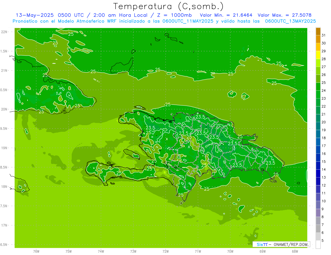The height and width of the screenshot is (255, 331).
Task: Click the color scale value '13'
Action: coord(324,177)
